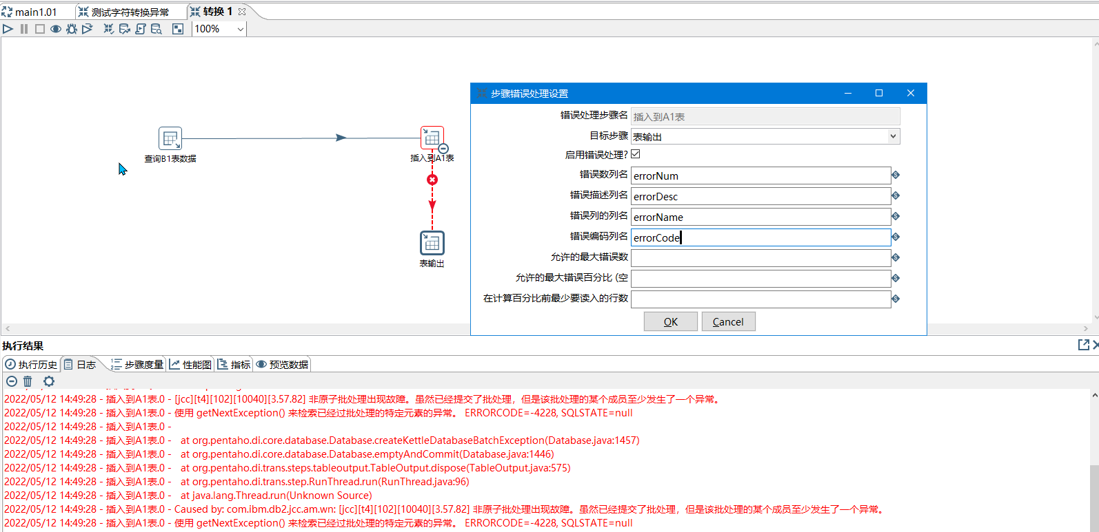Debug the transformation with the bug icon
The height and width of the screenshot is (532, 1099).
(72, 29)
